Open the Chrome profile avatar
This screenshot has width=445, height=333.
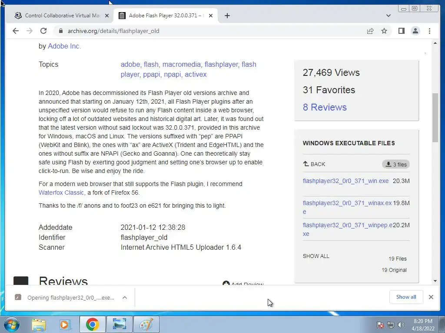415,31
